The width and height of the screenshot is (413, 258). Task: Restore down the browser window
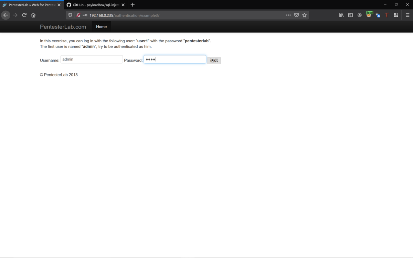[x=396, y=5]
